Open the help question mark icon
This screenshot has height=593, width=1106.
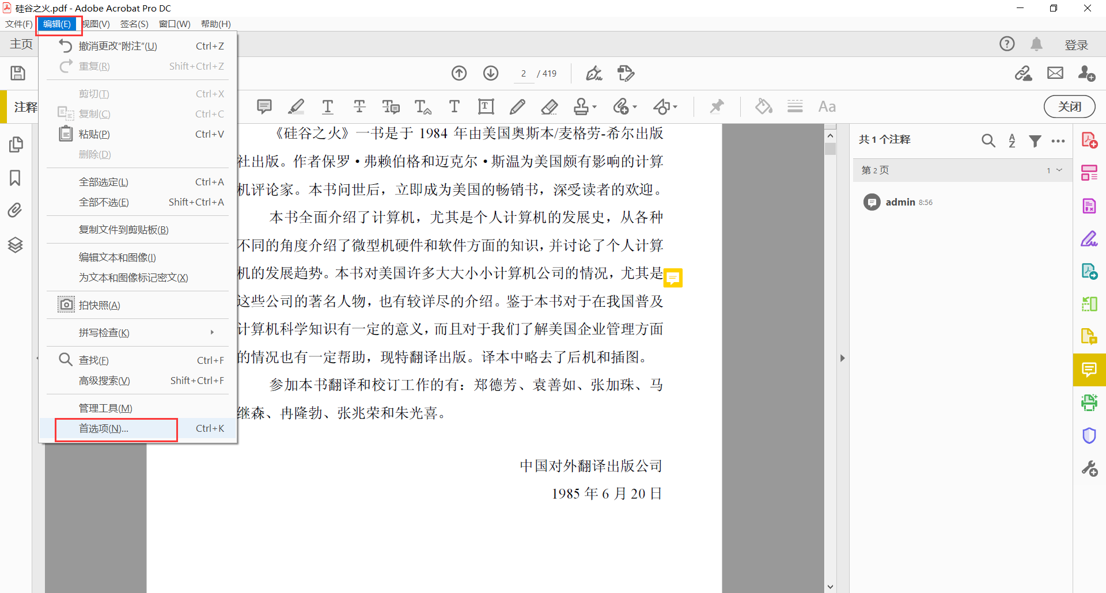(x=1007, y=44)
